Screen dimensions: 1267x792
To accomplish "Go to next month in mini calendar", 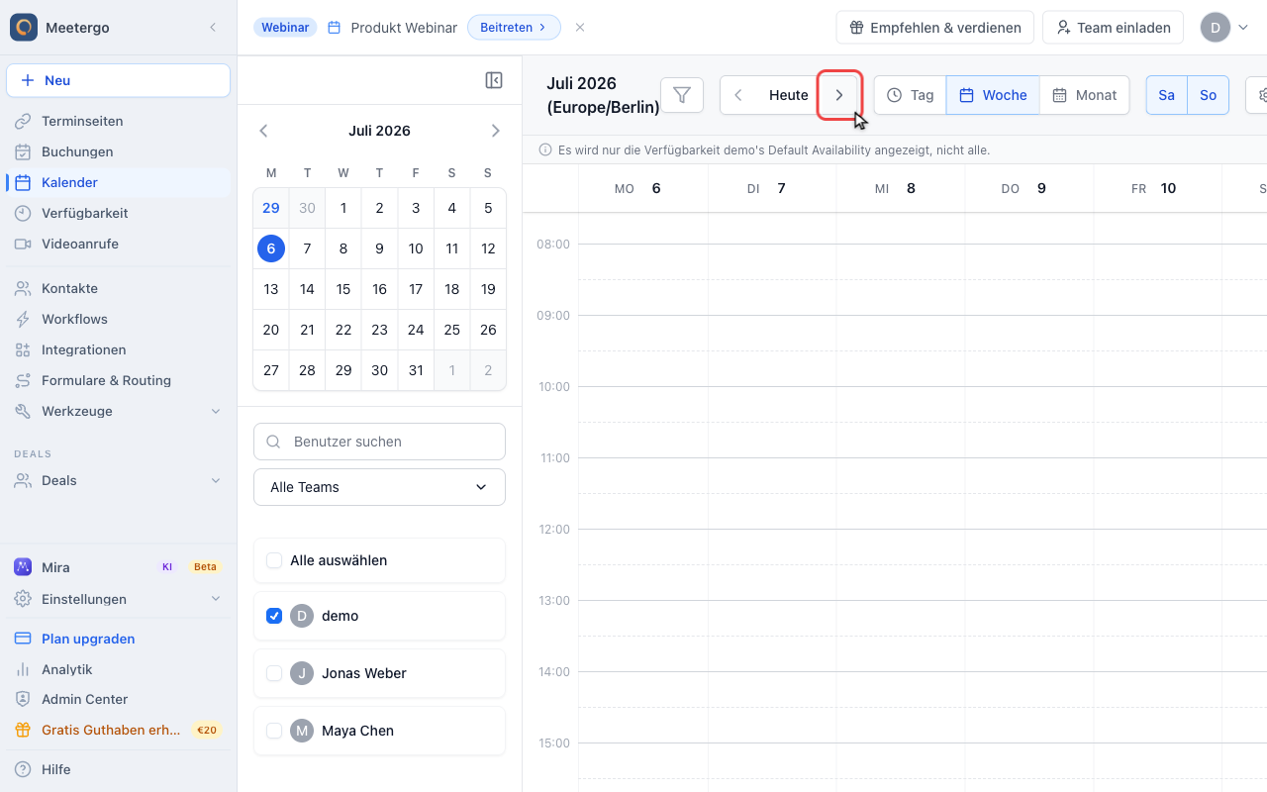I will click(x=496, y=131).
